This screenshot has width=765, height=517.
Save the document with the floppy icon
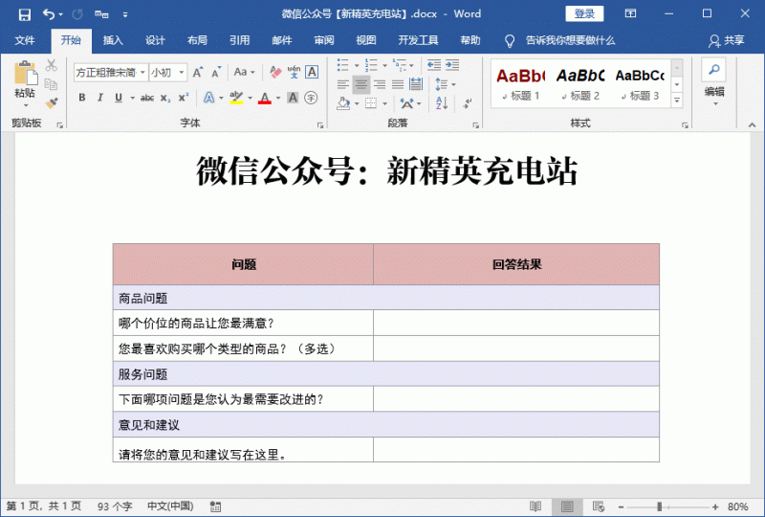[x=25, y=14]
